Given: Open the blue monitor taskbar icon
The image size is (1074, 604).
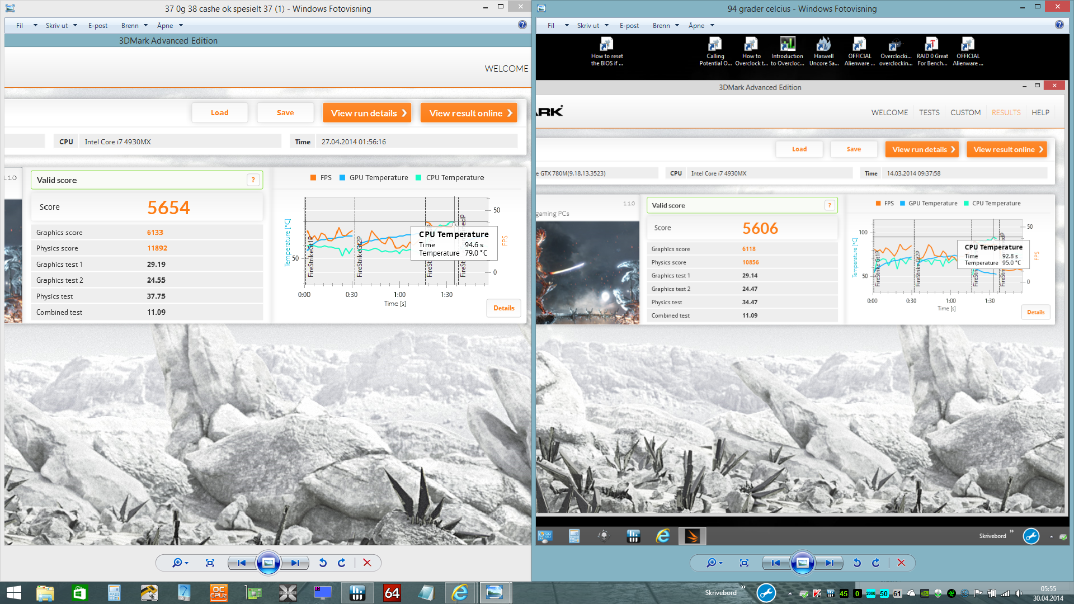Looking at the screenshot, I should [x=323, y=593].
